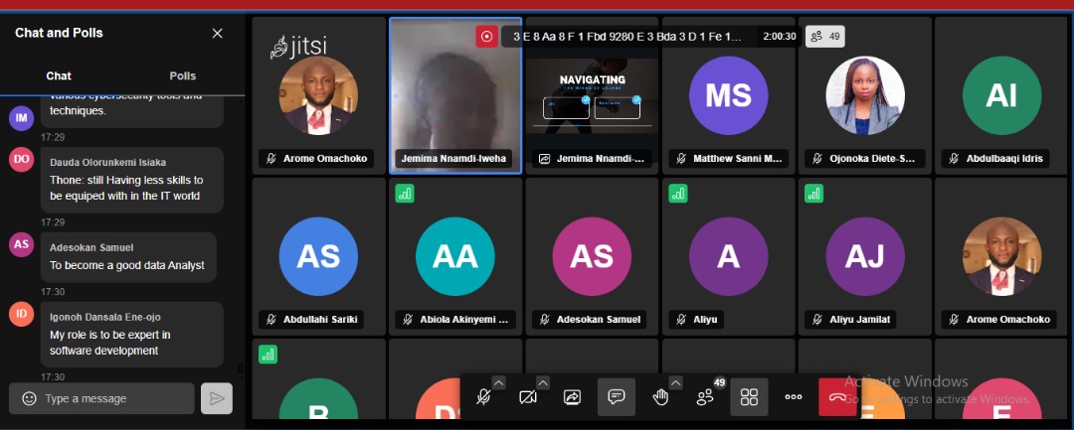The image size is (1074, 430).
Task: Select the AA avatar of Abiola Akinyemi
Action: pos(454,256)
